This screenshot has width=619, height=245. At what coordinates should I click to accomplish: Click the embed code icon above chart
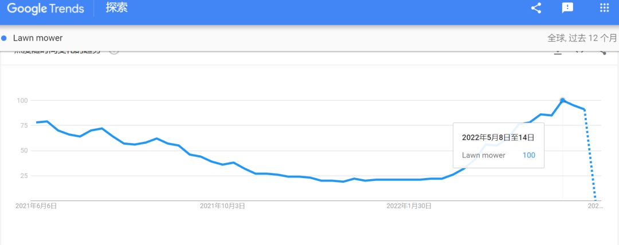point(580,52)
